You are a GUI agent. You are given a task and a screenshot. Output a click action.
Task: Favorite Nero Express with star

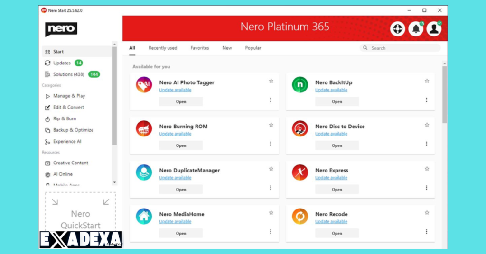[427, 169]
